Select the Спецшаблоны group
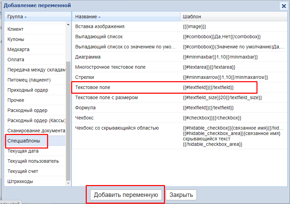The image size is (290, 204). click(x=24, y=141)
